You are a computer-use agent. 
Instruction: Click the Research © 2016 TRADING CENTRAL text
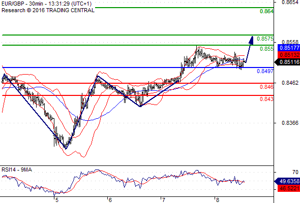48,10
